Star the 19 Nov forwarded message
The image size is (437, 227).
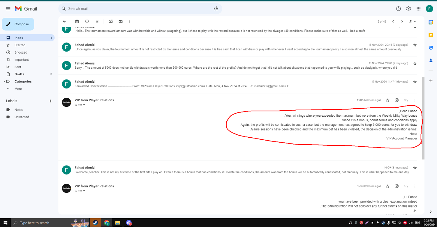click(x=415, y=82)
